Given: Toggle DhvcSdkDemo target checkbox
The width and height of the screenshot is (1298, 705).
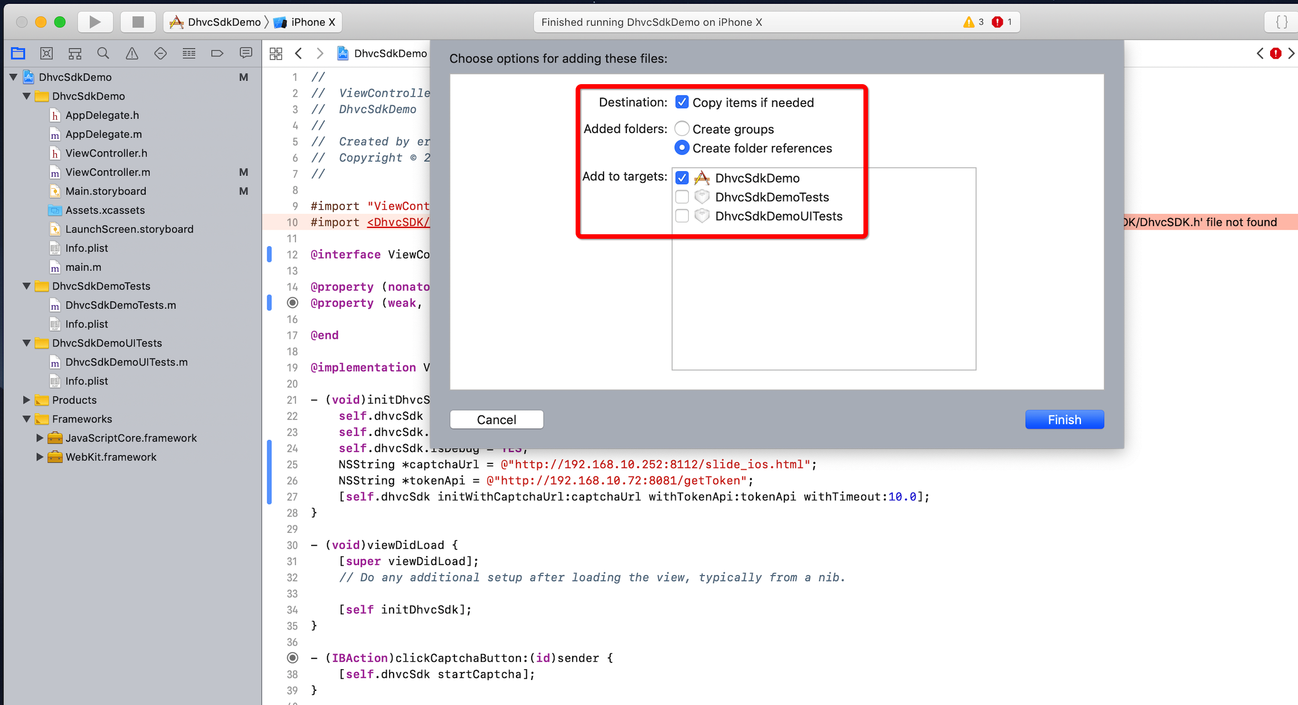Looking at the screenshot, I should 681,178.
